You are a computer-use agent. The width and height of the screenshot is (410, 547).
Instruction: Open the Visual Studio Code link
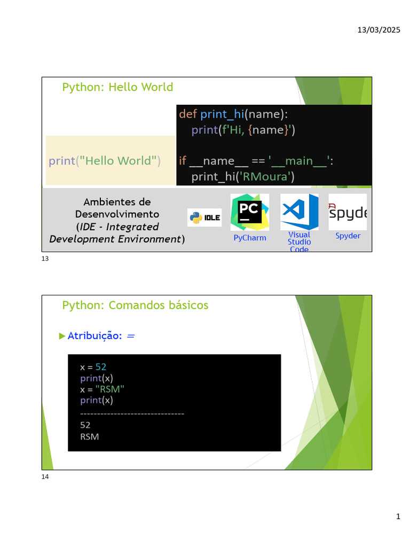point(299,242)
